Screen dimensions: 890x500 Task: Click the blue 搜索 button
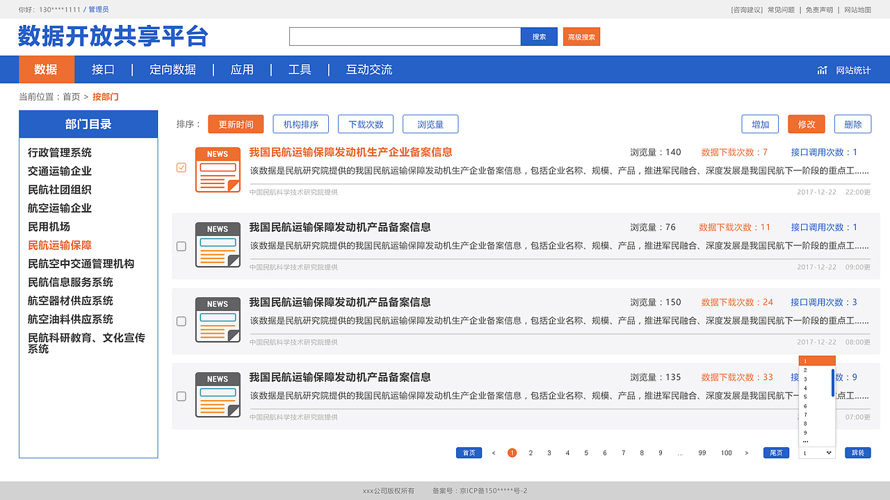coord(540,37)
